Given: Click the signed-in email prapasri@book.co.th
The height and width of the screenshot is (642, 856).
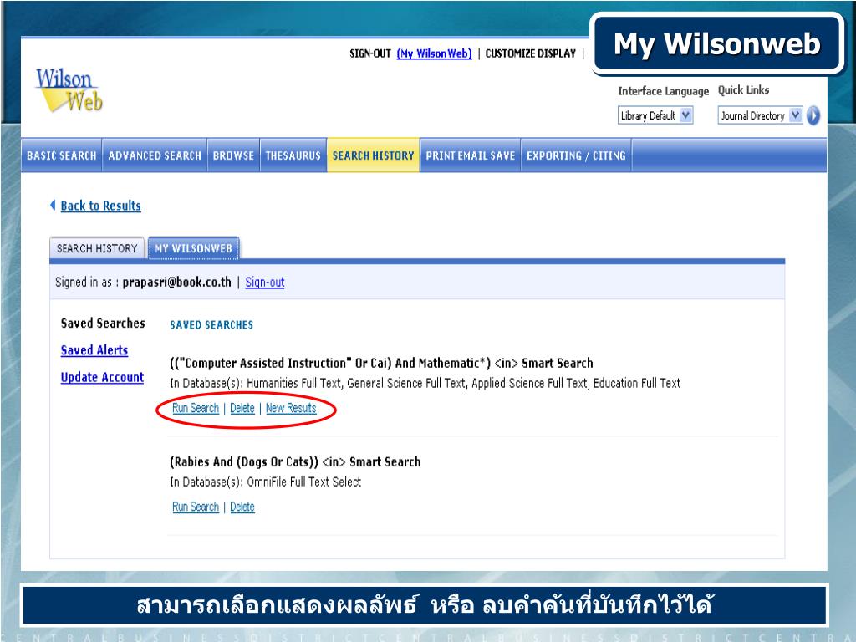Looking at the screenshot, I should pos(177,283).
